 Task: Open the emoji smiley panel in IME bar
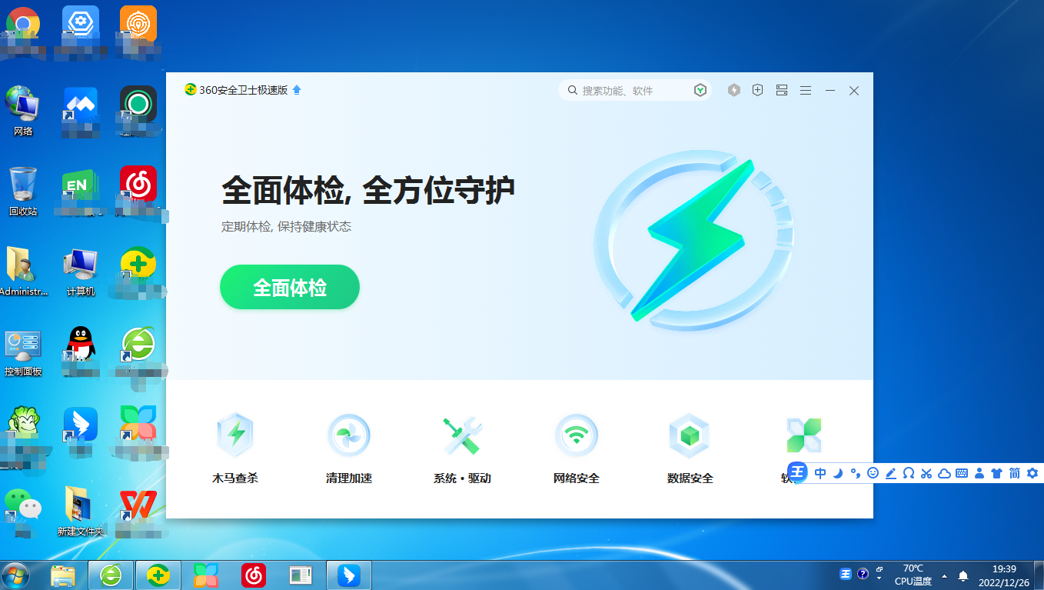[873, 473]
